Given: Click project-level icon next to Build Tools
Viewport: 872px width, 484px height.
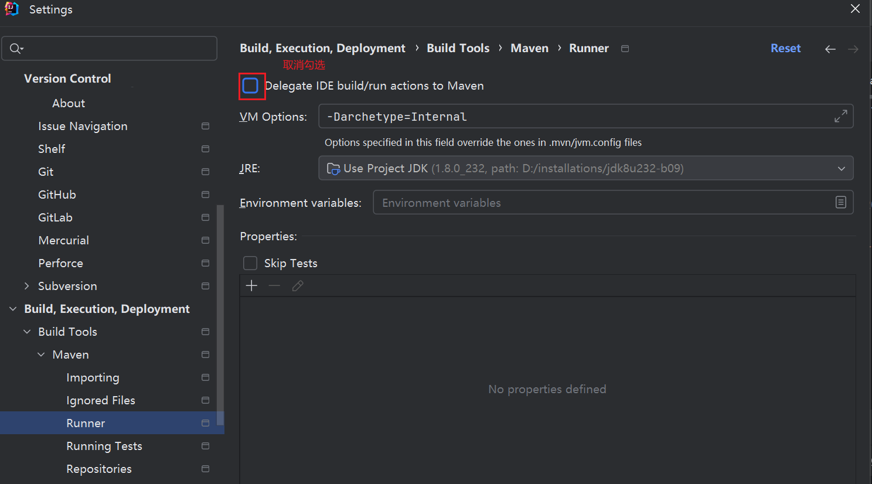Looking at the screenshot, I should click(206, 332).
